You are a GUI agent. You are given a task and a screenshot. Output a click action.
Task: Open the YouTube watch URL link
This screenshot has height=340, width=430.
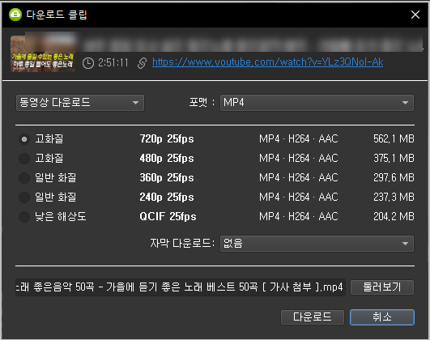(x=268, y=62)
